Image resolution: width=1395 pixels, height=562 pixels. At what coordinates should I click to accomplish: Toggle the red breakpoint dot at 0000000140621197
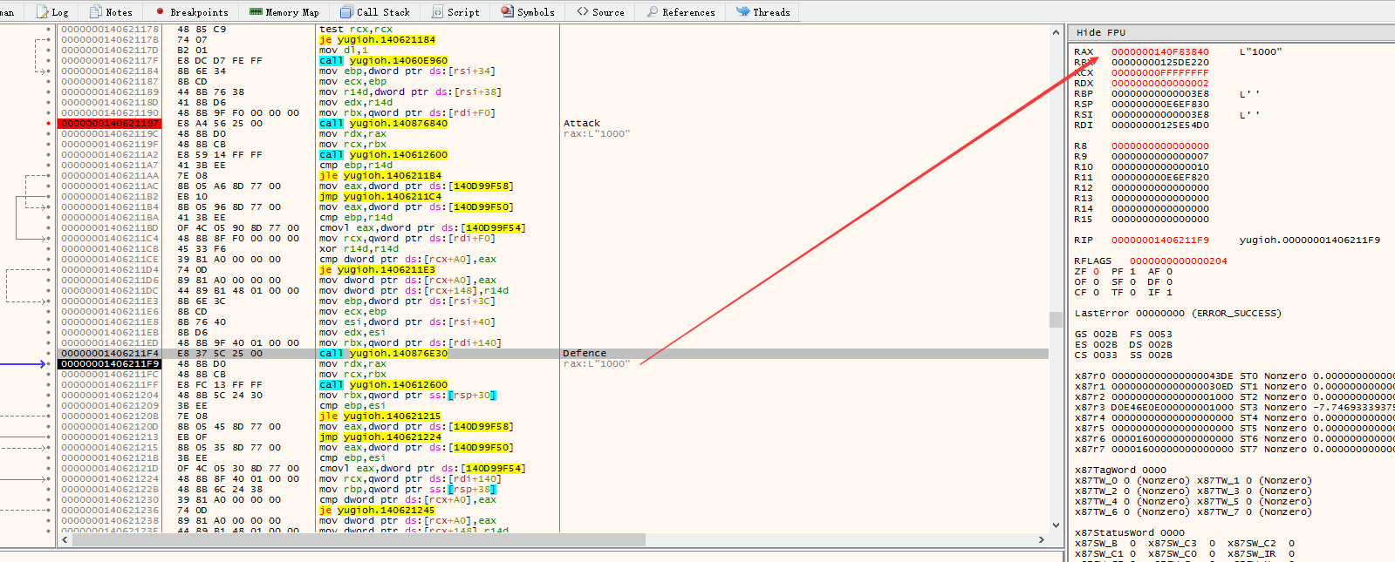48,124
